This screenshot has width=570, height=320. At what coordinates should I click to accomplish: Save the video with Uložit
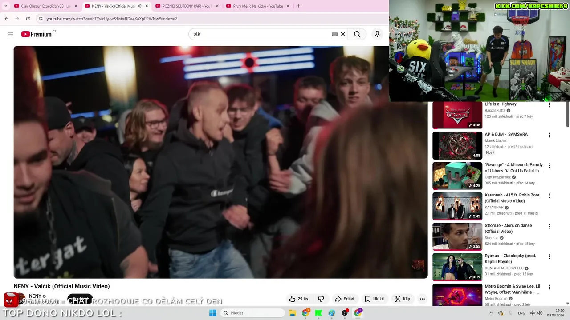pyautogui.click(x=374, y=299)
